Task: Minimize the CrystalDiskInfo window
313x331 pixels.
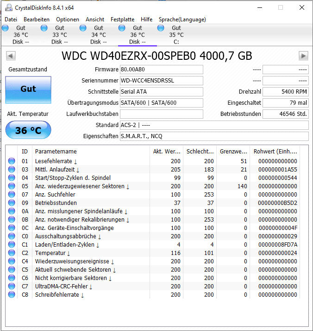Action: [x=260, y=7]
